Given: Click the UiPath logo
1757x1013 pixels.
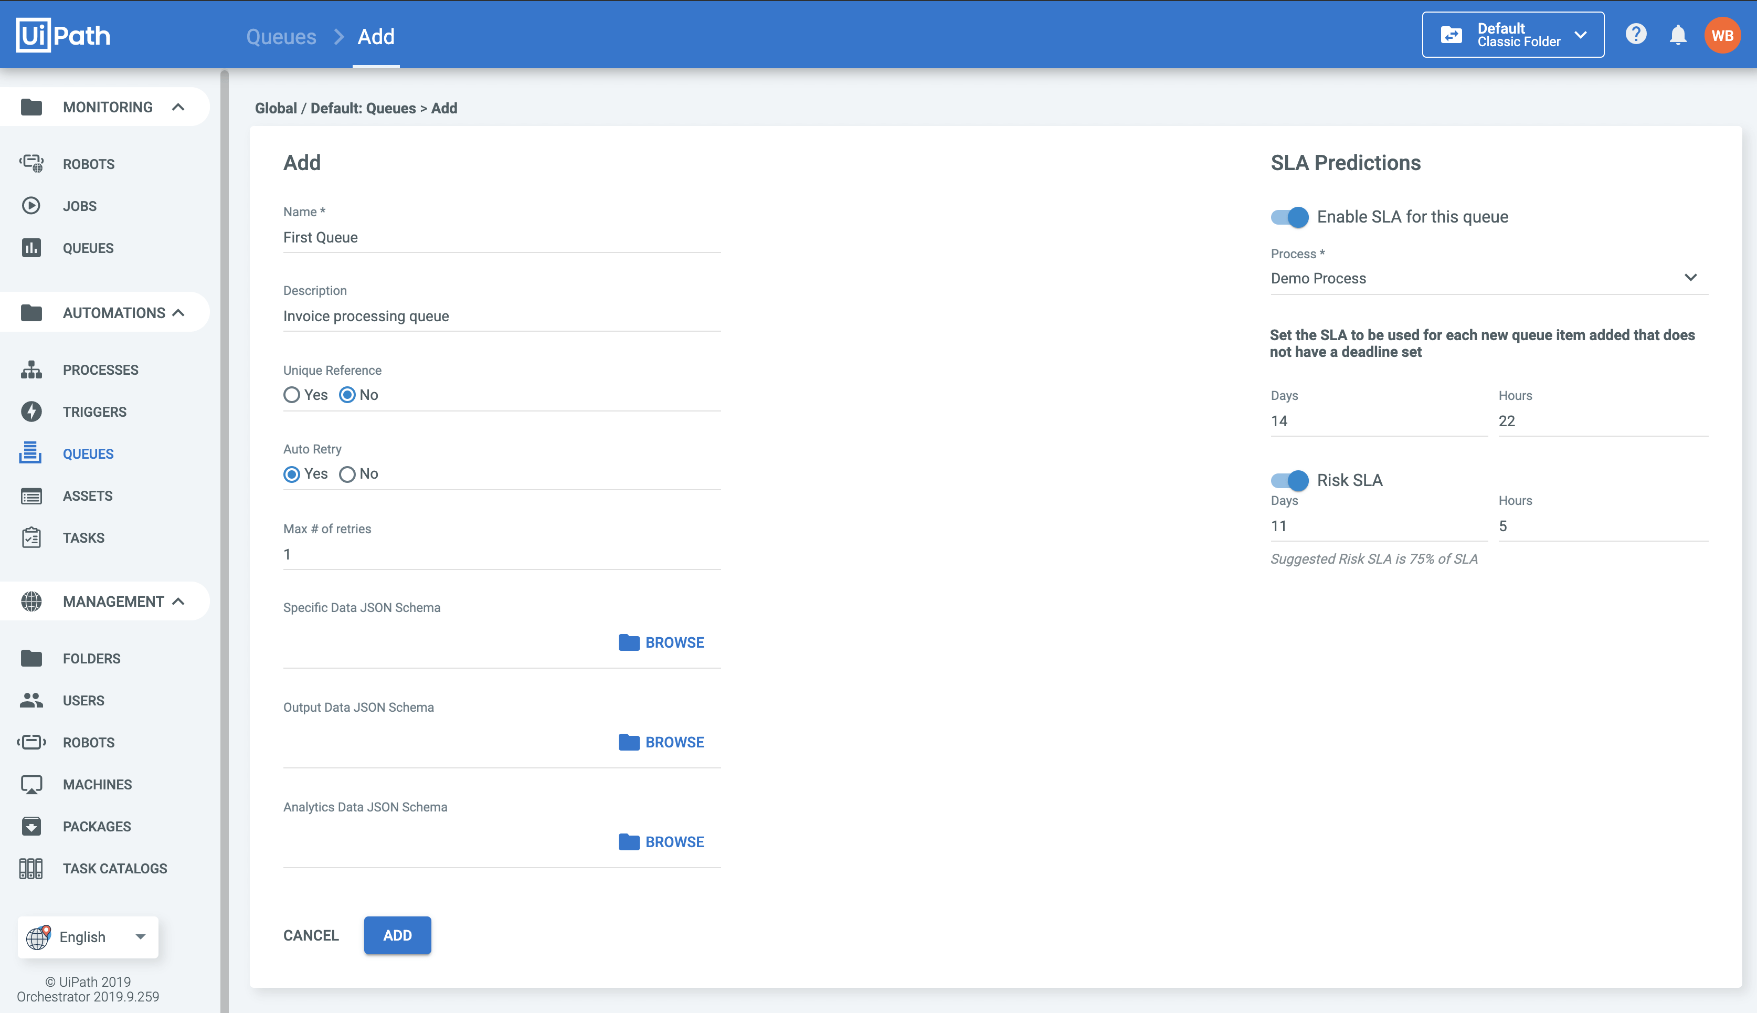Looking at the screenshot, I should [x=63, y=35].
